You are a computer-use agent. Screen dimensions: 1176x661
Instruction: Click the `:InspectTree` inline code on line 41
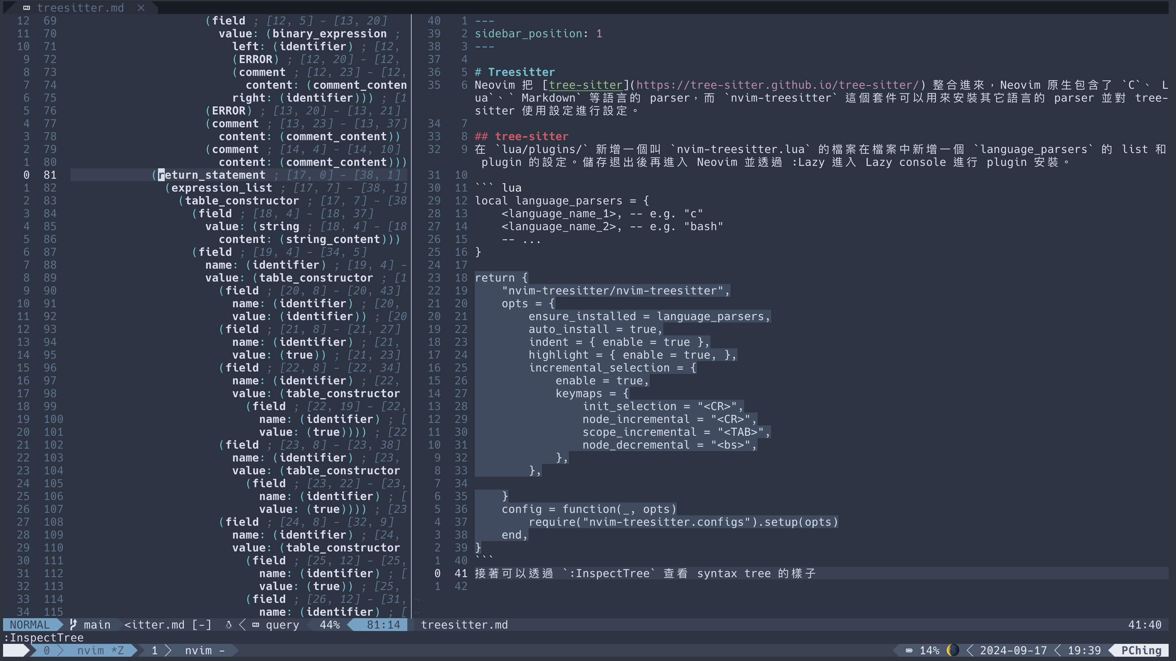pyautogui.click(x=609, y=573)
